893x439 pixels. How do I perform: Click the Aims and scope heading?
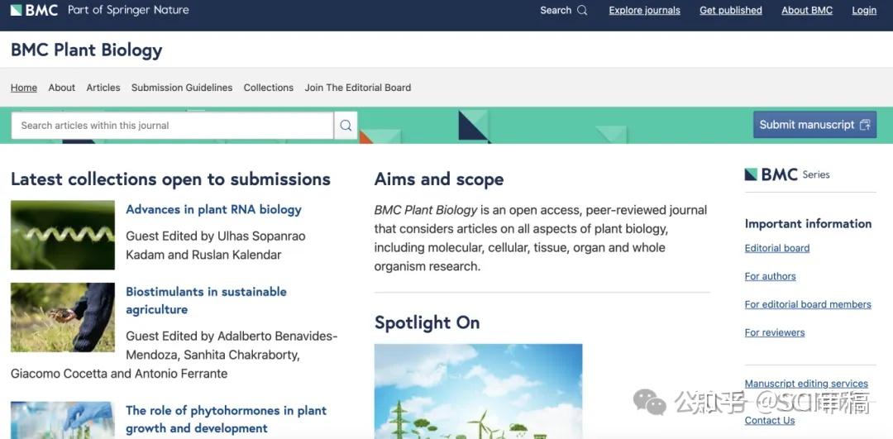438,179
